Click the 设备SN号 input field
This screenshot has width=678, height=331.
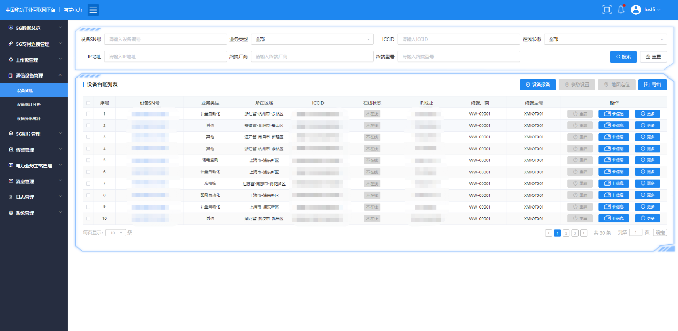(x=165, y=39)
